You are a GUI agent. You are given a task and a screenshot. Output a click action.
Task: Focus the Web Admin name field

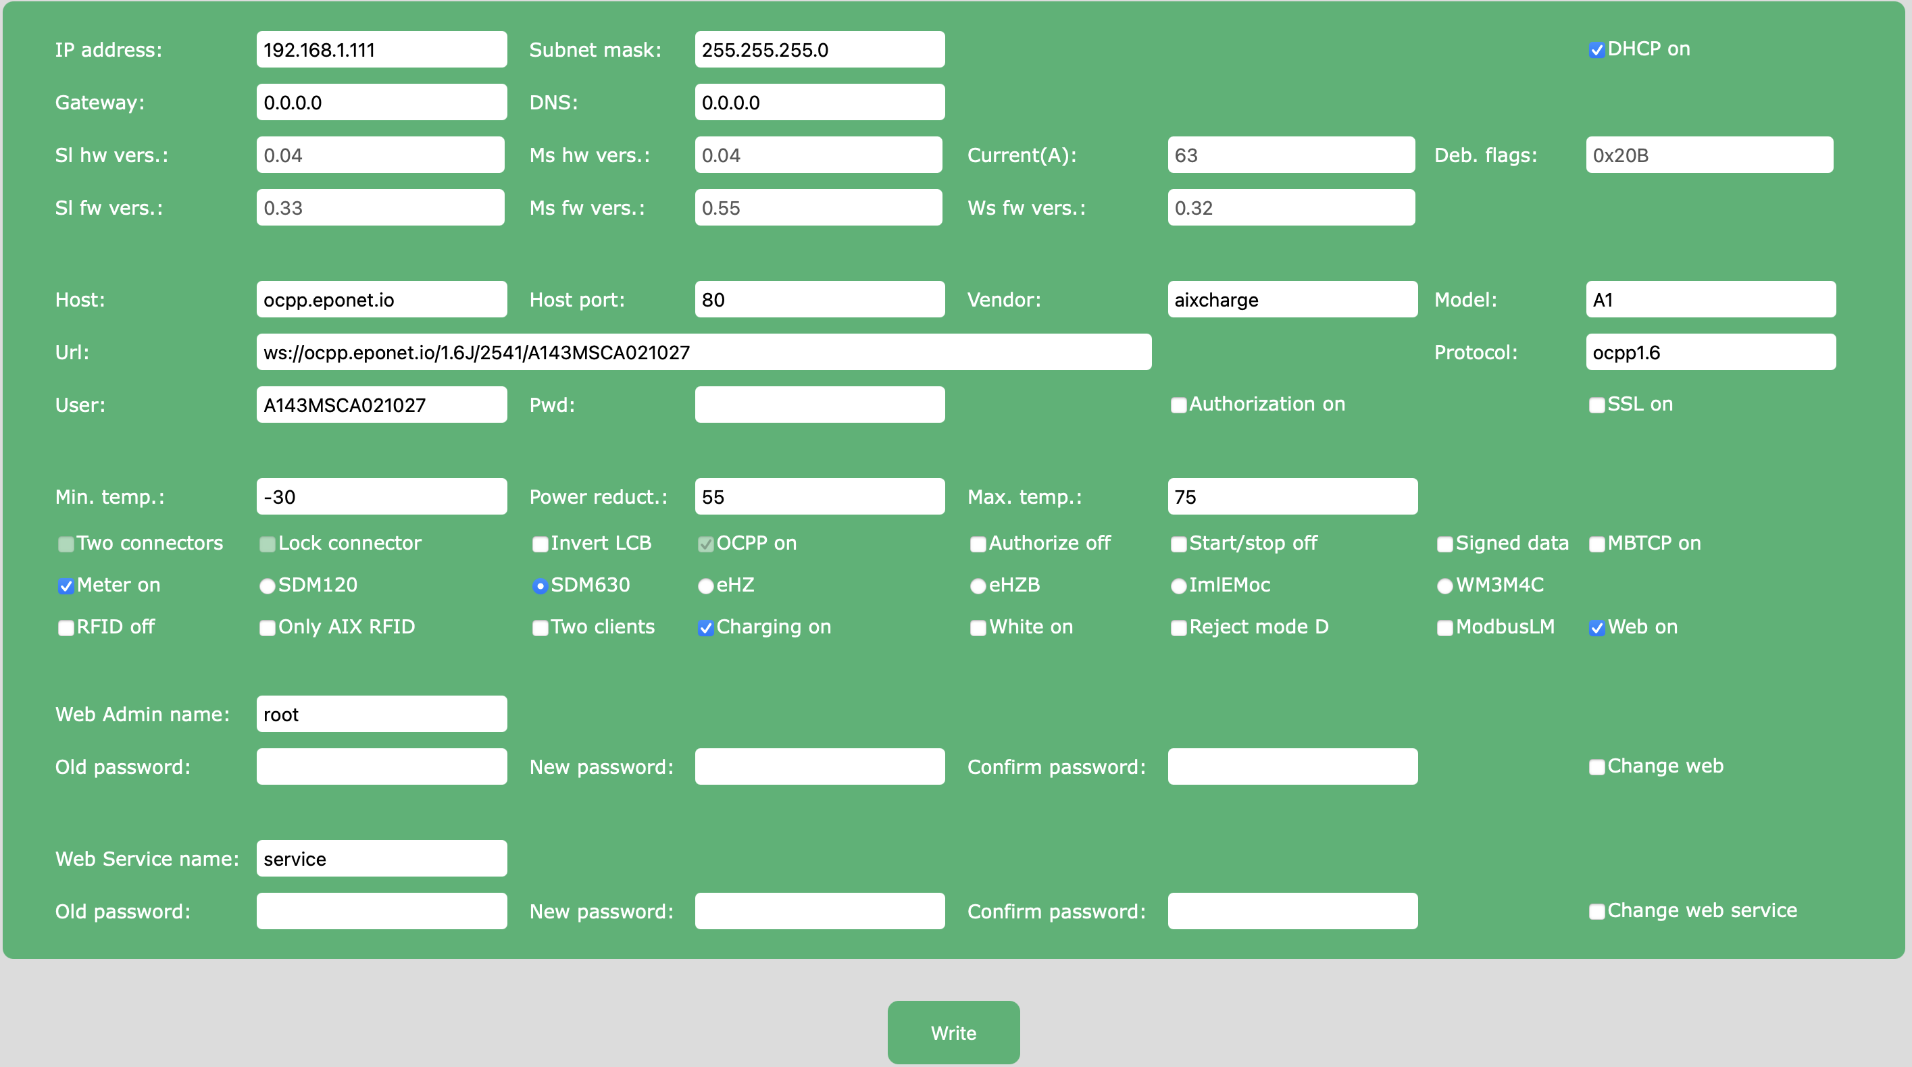(x=382, y=714)
